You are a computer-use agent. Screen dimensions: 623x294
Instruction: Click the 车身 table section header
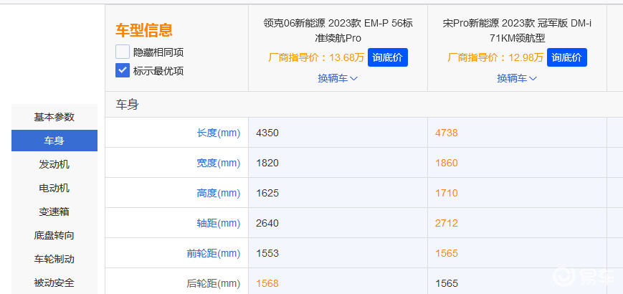coord(127,105)
